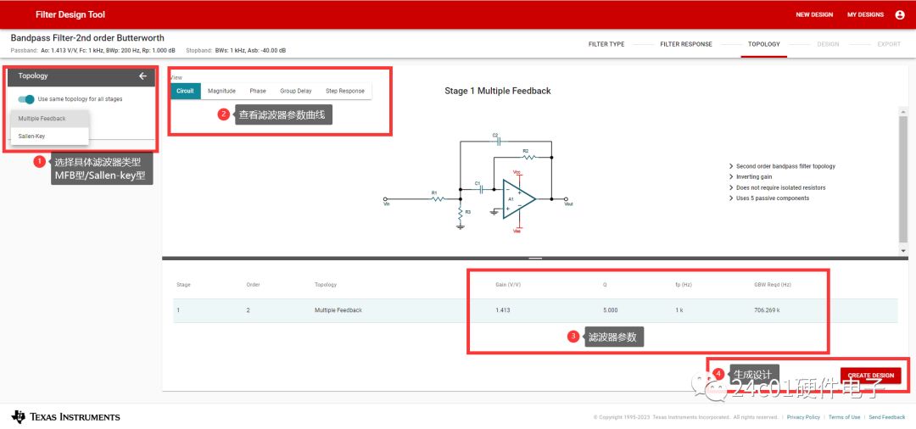
Task: Click the scrollbar down arrow
Action: (903, 250)
